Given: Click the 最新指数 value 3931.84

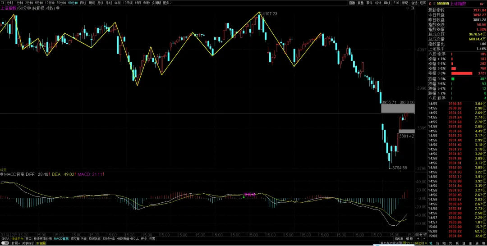Looking at the screenshot, I should tap(479, 10).
